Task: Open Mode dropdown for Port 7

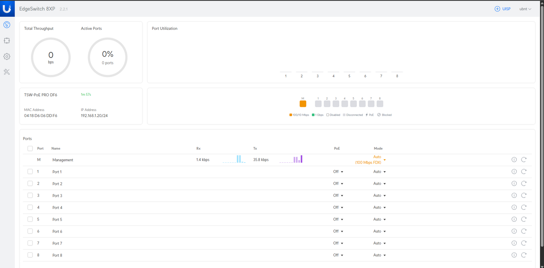Action: (380, 243)
